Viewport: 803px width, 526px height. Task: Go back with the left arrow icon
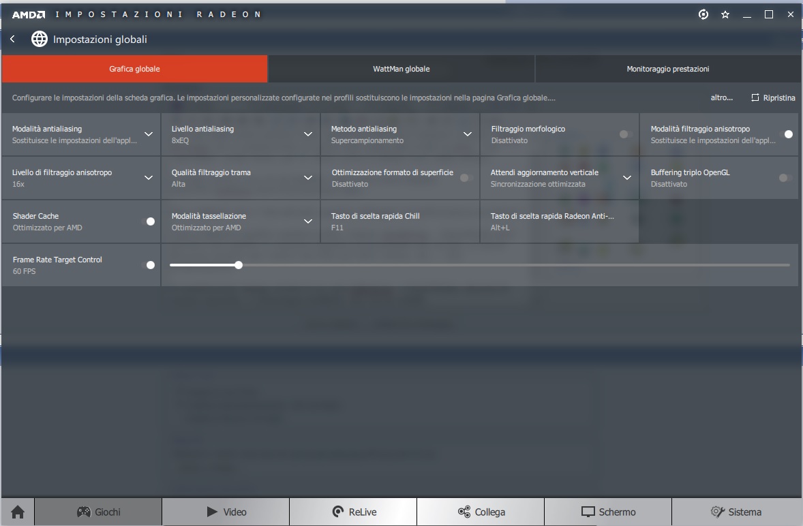click(x=12, y=39)
